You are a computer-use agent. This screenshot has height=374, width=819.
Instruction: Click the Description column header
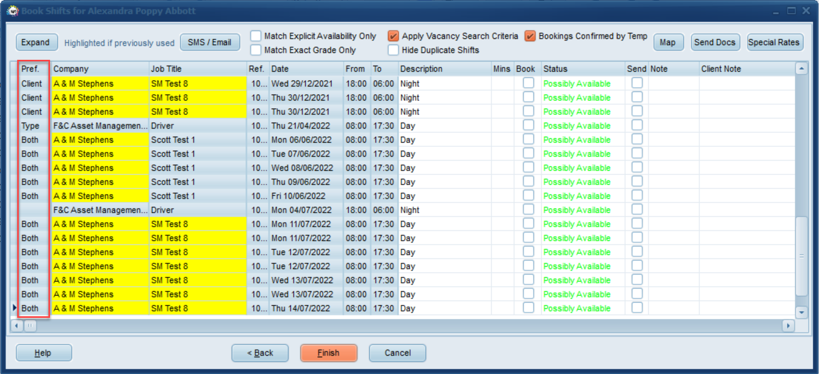(444, 69)
